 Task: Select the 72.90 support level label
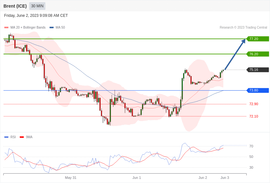coord(253,104)
